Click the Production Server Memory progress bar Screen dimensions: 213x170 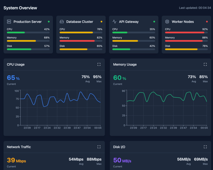pos(28,41)
